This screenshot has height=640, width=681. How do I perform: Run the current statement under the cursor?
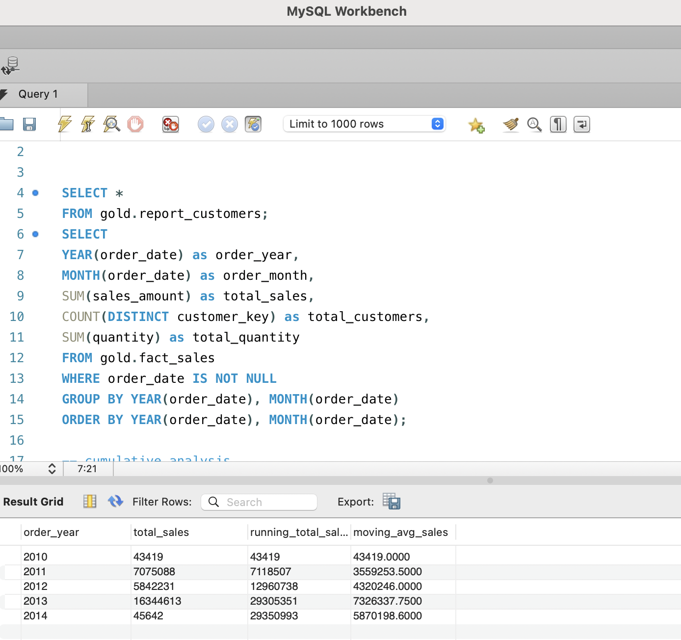point(87,124)
